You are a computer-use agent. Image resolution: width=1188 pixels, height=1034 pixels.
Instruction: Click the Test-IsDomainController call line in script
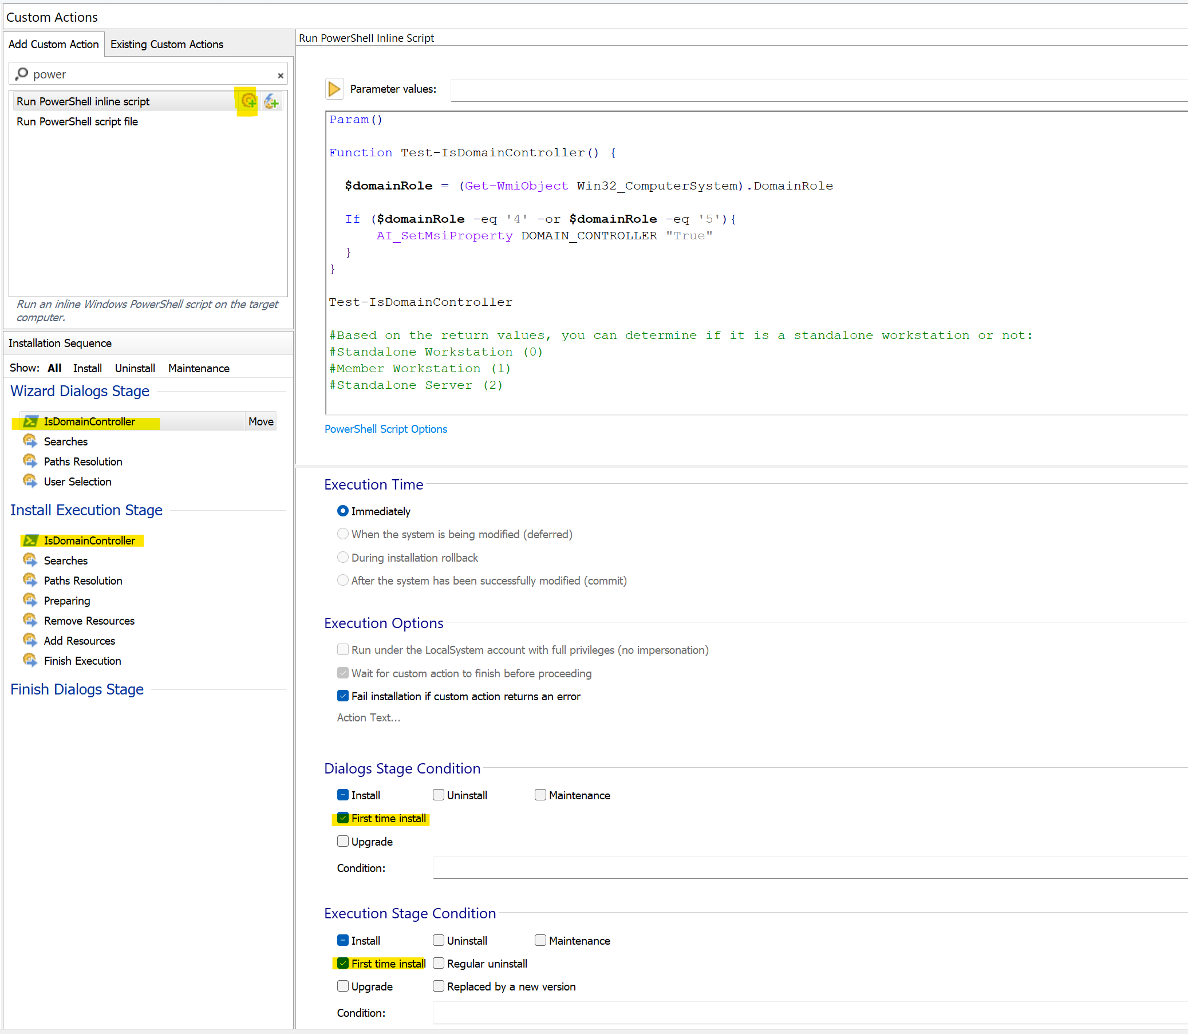(421, 302)
